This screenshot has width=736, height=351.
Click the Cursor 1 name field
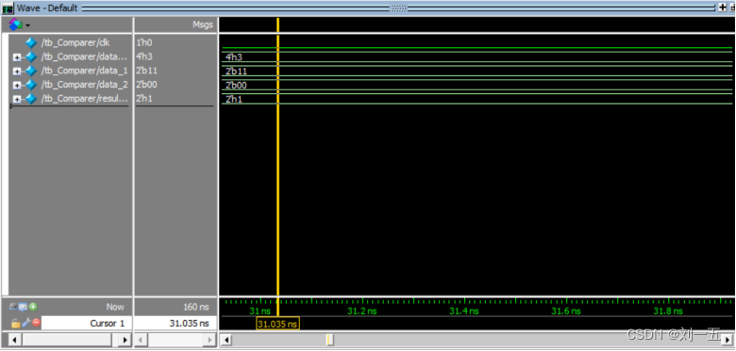coord(87,323)
